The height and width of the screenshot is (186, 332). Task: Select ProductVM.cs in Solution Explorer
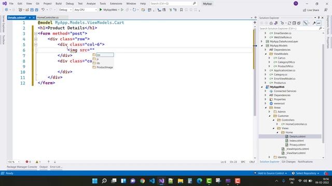(286, 66)
